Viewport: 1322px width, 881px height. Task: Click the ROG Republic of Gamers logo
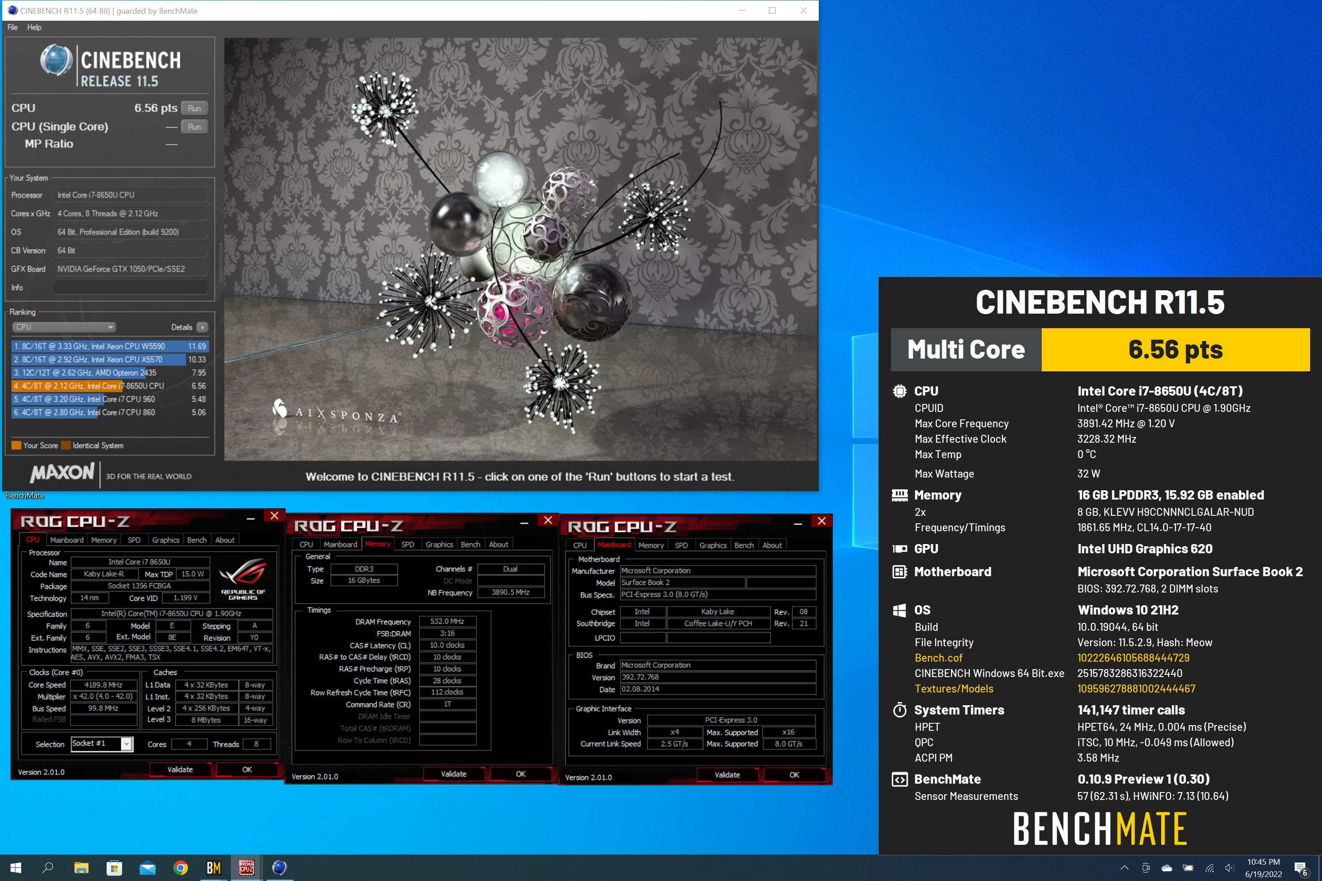click(243, 579)
